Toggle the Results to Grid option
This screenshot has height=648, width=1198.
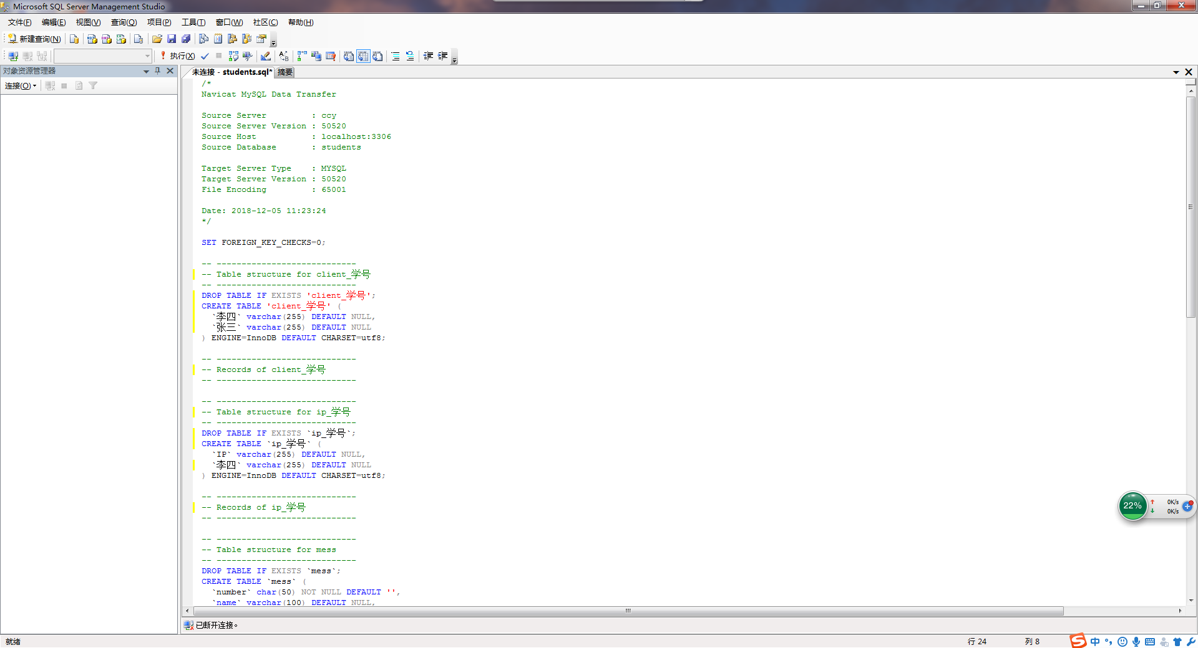coord(363,56)
